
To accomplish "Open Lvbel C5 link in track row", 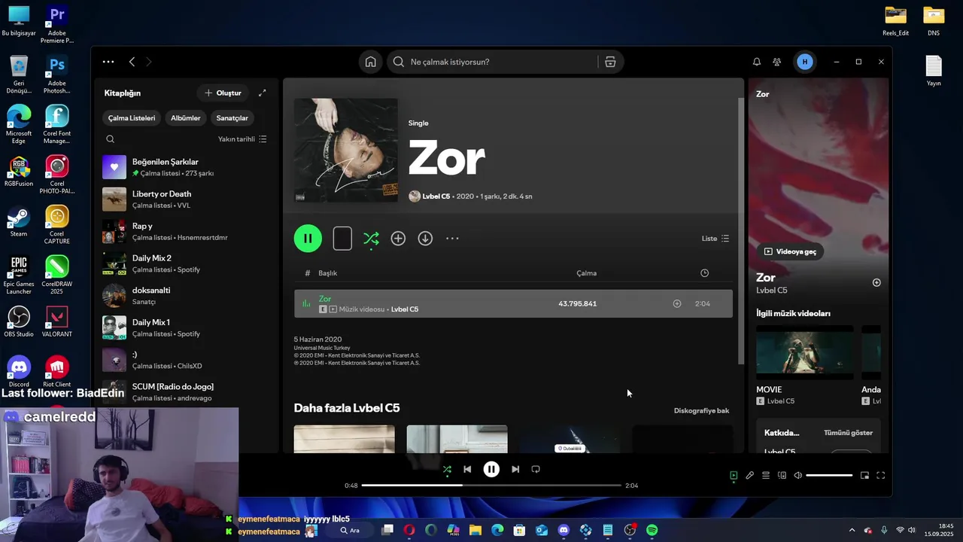I will tap(405, 309).
